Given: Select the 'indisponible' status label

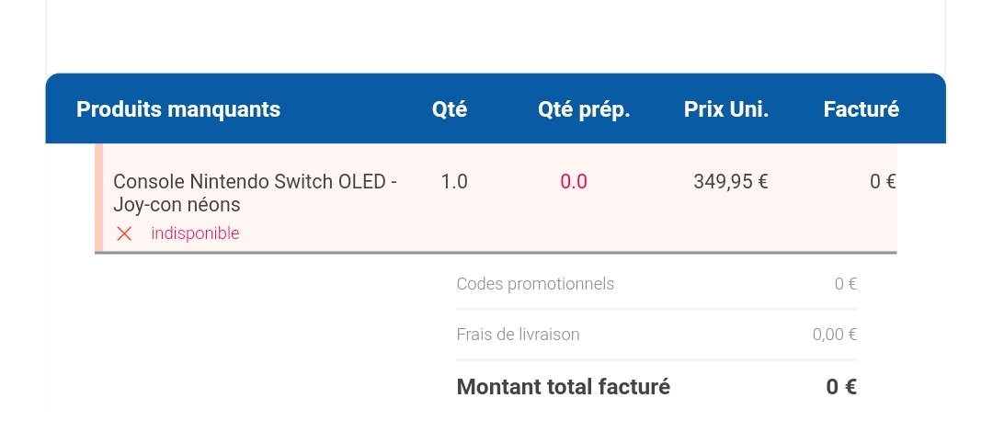Looking at the screenshot, I should (195, 233).
